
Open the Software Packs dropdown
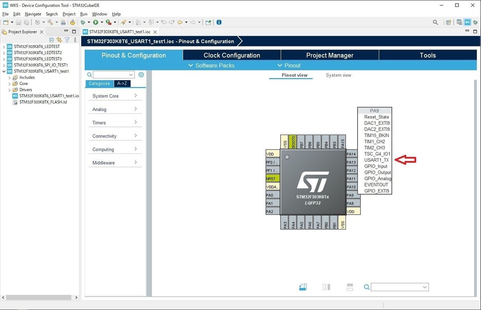tap(211, 65)
